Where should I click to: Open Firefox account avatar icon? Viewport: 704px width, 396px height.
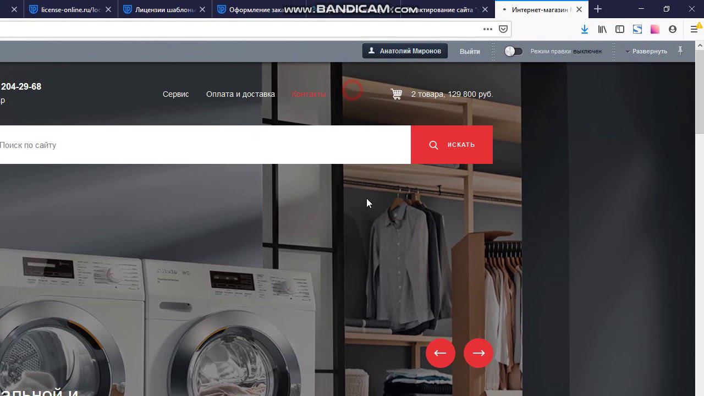pyautogui.click(x=673, y=29)
